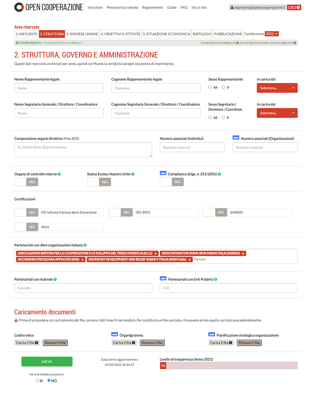
Task: Click Carica il file for Codice etico
Action: point(27,342)
